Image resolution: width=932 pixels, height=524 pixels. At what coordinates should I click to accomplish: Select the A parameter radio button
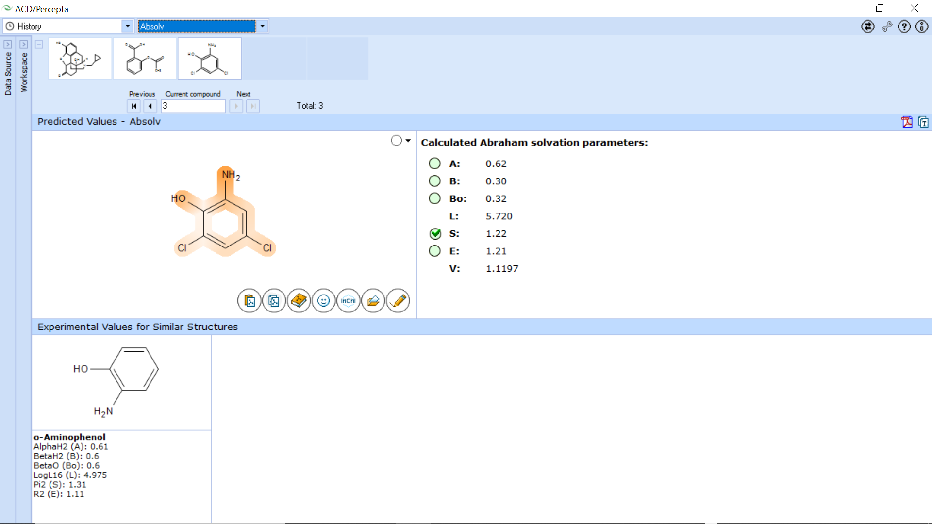click(434, 164)
